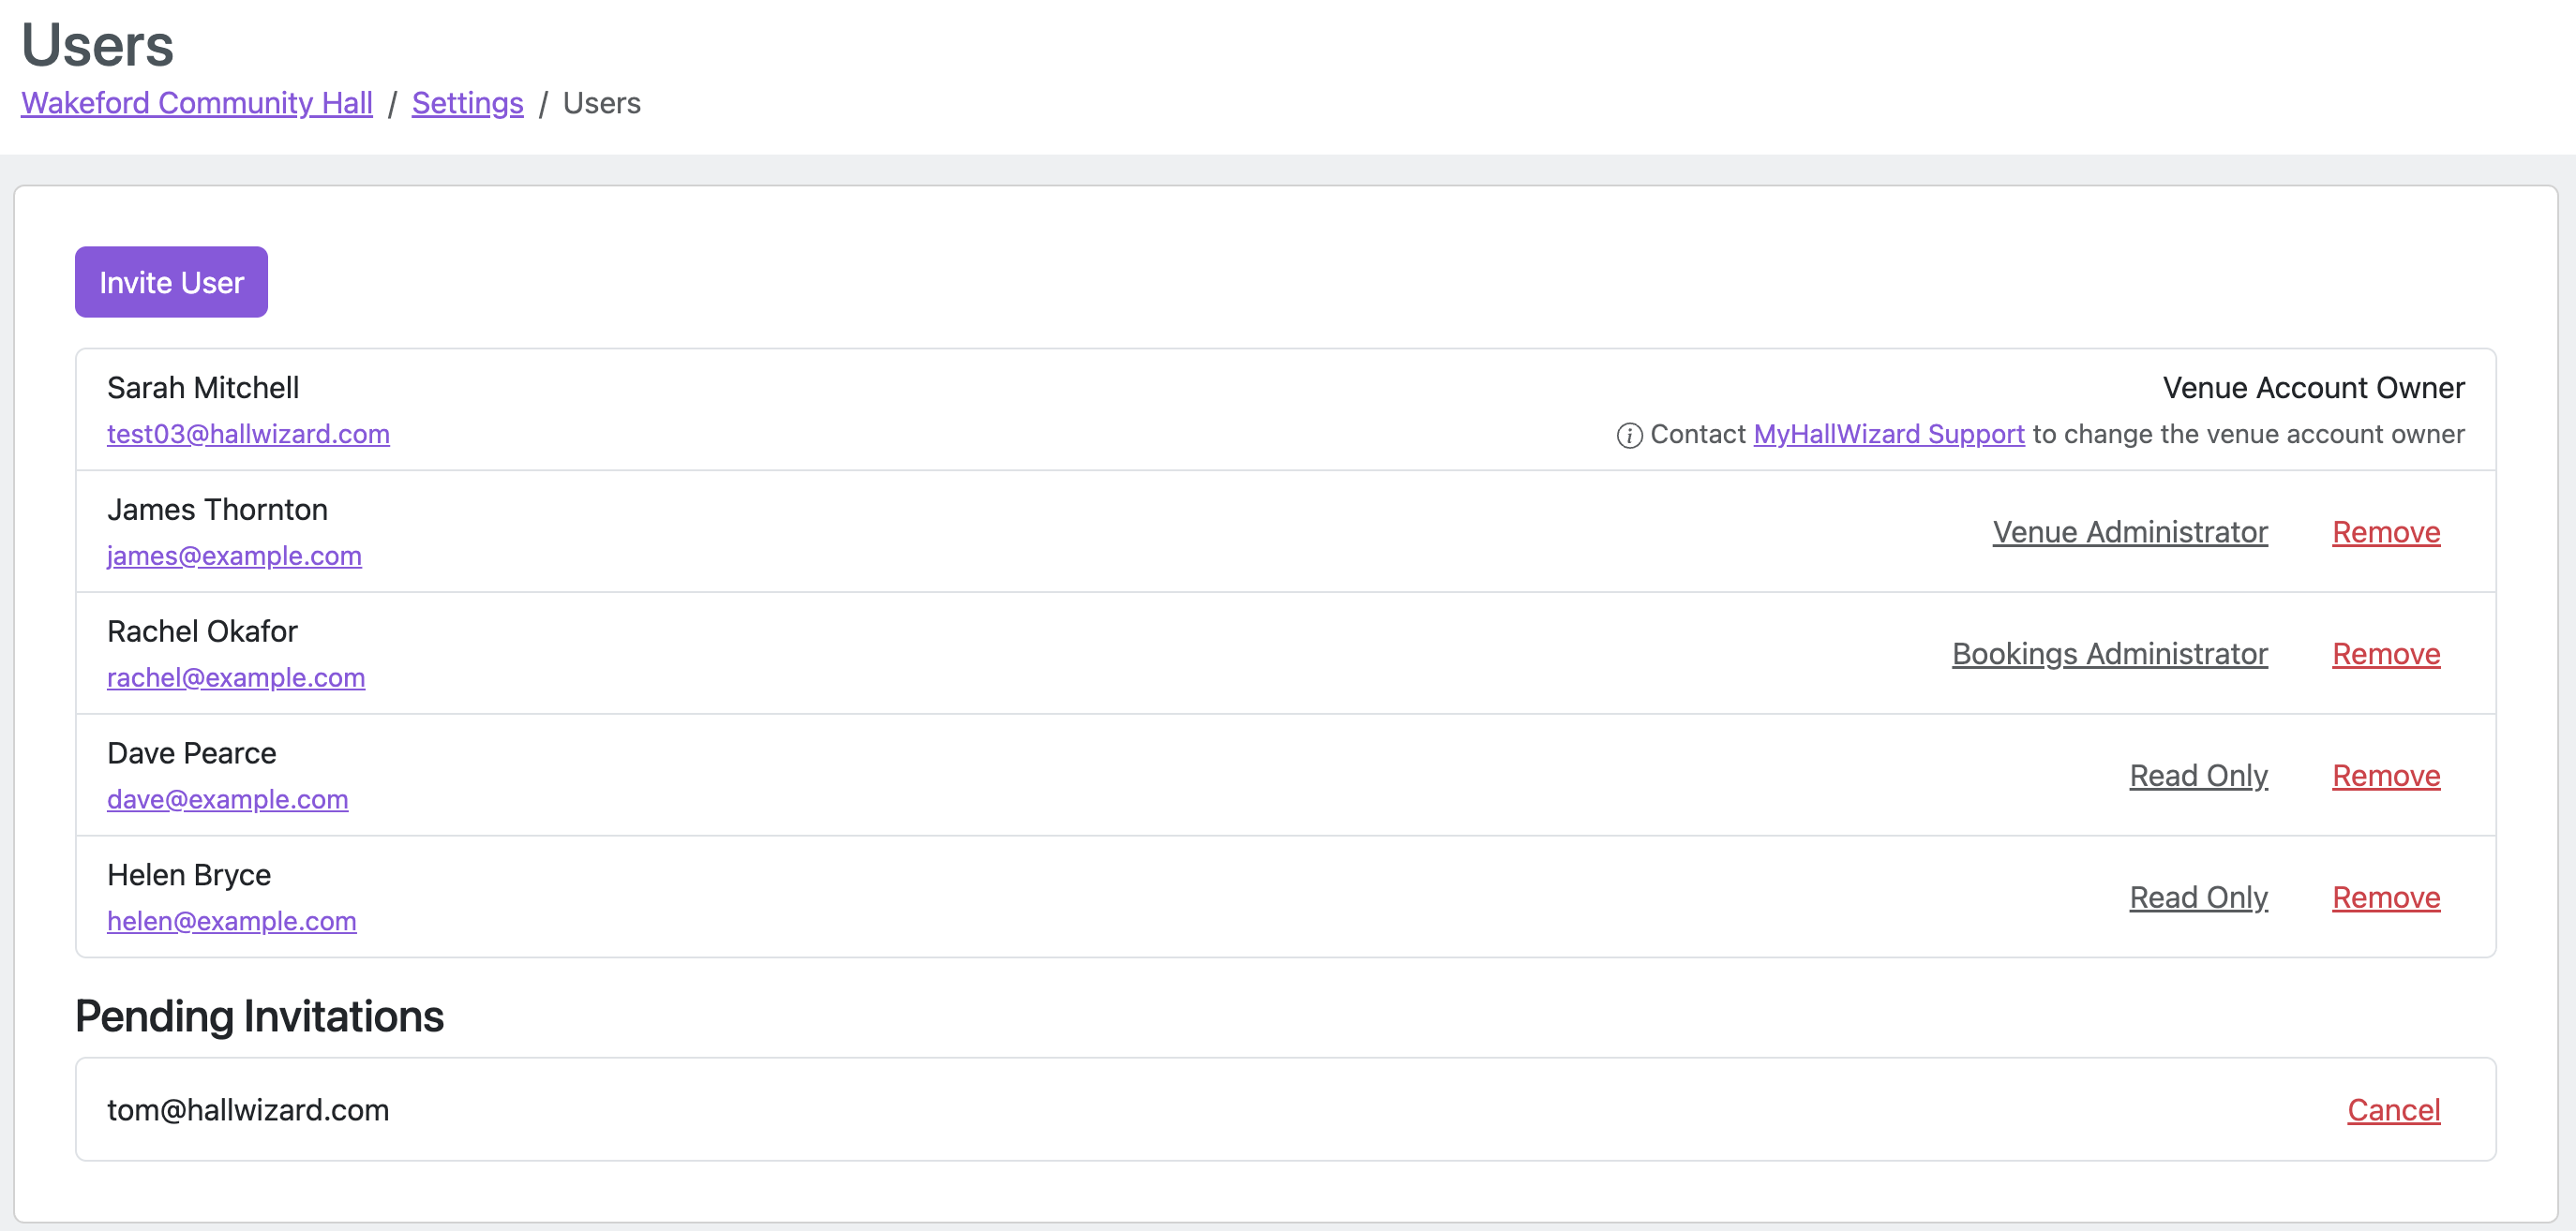The image size is (2576, 1231).
Task: Open dave@example.com email link
Action: [x=227, y=799]
